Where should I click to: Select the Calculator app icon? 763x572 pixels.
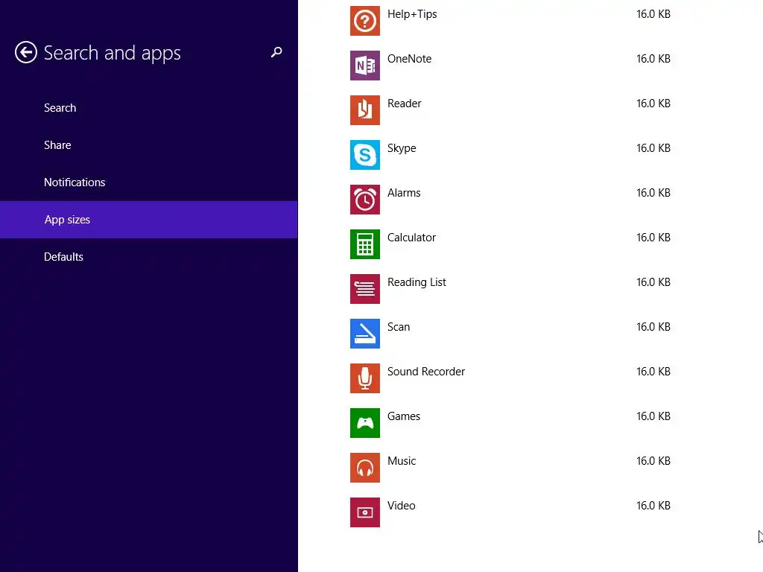pos(365,244)
